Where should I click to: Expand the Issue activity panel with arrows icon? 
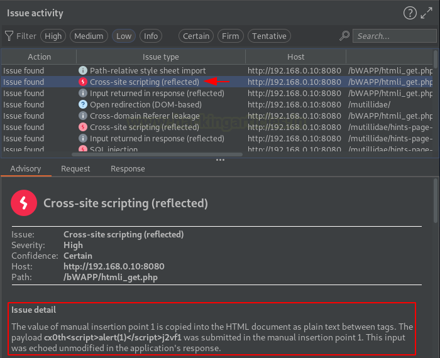coord(427,13)
